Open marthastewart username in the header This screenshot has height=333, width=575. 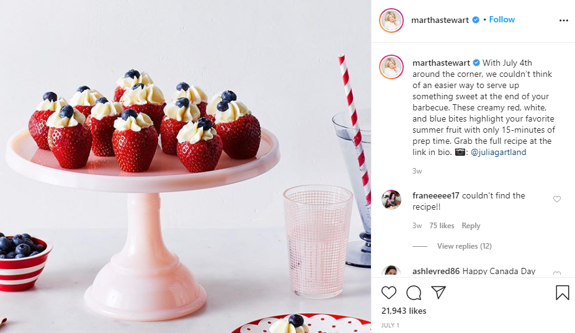[x=440, y=20]
